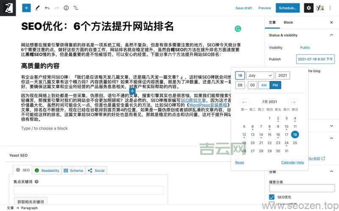This screenshot has height=211, width=339.
Task: Open the block inserter plus button
Action: coord(26,8)
